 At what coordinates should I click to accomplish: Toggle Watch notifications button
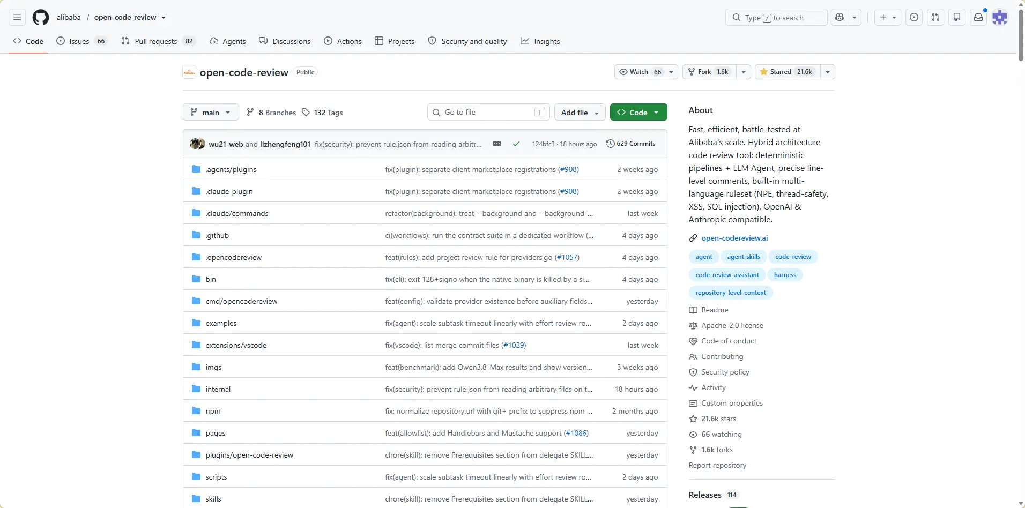646,72
